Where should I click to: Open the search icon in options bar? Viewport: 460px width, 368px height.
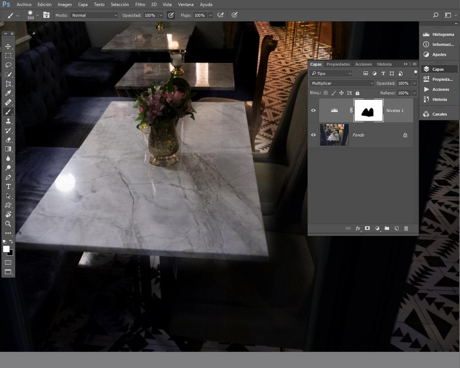click(436, 15)
